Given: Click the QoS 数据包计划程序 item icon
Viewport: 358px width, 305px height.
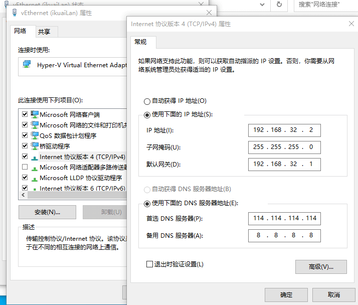Looking at the screenshot, I should point(35,135).
